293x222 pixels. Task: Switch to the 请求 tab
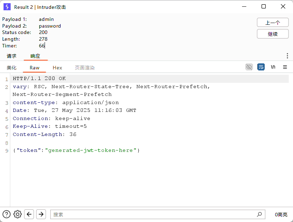pyautogui.click(x=12, y=56)
